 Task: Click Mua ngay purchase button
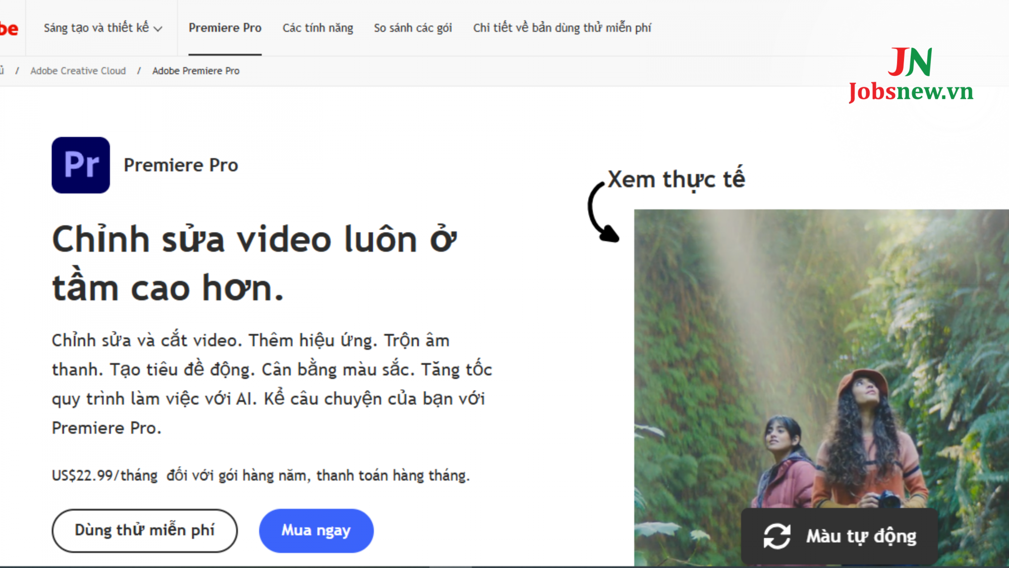click(x=316, y=530)
